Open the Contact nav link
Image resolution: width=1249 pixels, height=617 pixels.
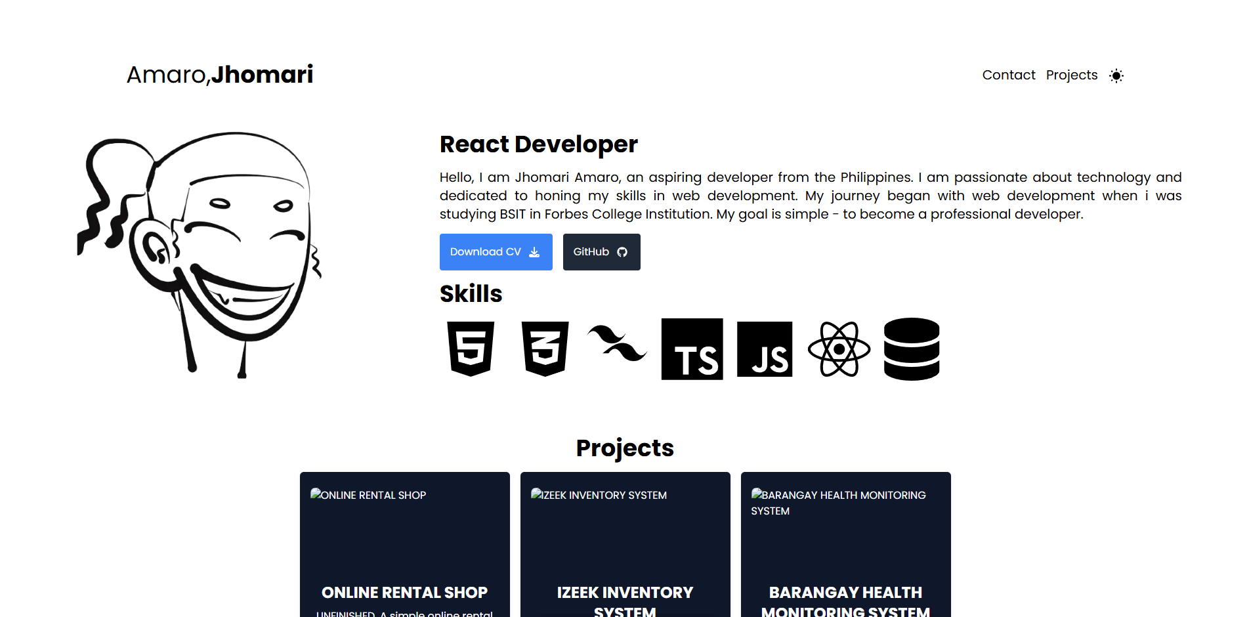coord(1008,75)
